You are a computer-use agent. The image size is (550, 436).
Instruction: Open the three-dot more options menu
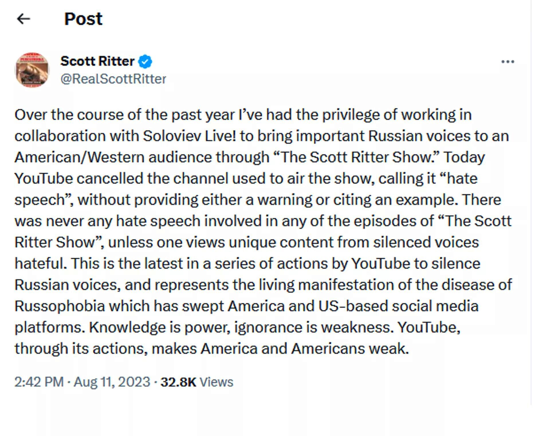click(508, 62)
